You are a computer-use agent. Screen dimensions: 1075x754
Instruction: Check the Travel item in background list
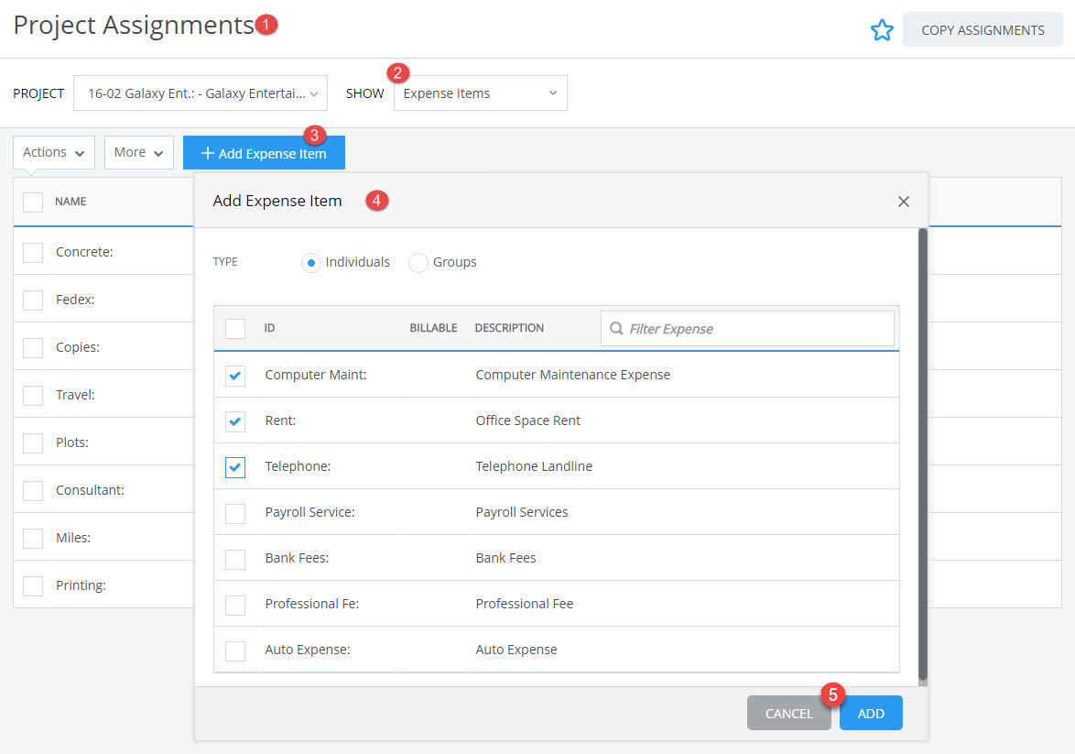pyautogui.click(x=34, y=394)
